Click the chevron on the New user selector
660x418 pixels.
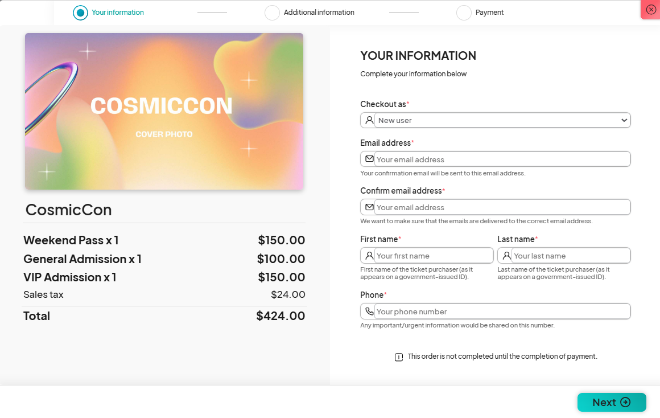(624, 120)
